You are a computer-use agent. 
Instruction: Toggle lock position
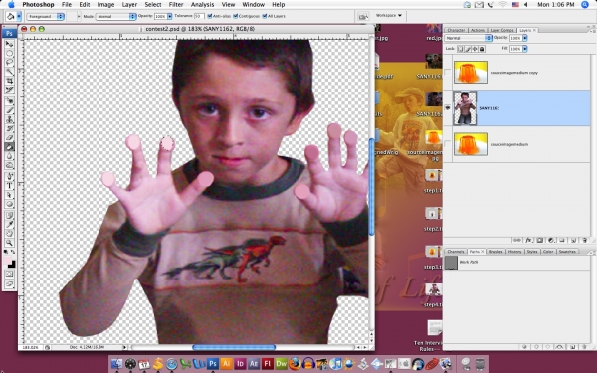475,49
